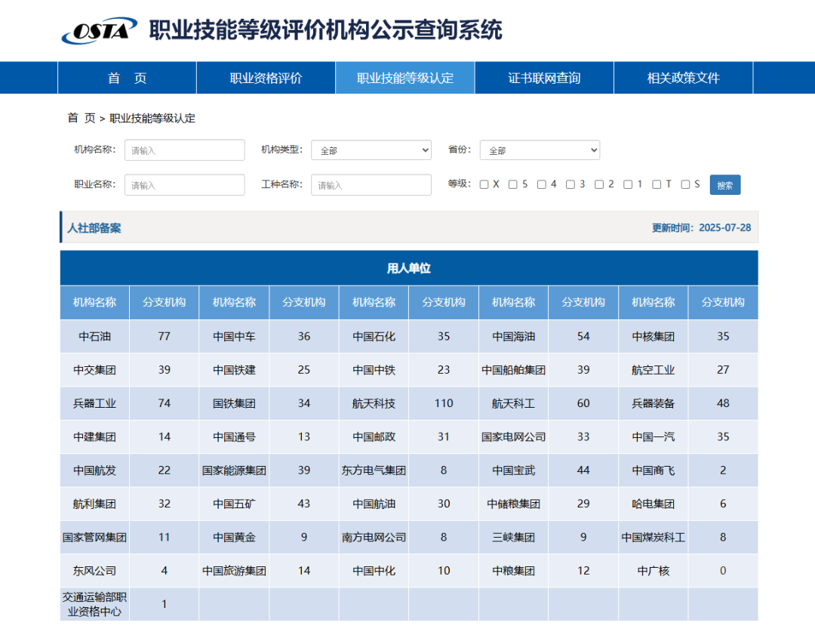Open the 机构类型 dropdown
This screenshot has height=626, width=815.
(371, 150)
